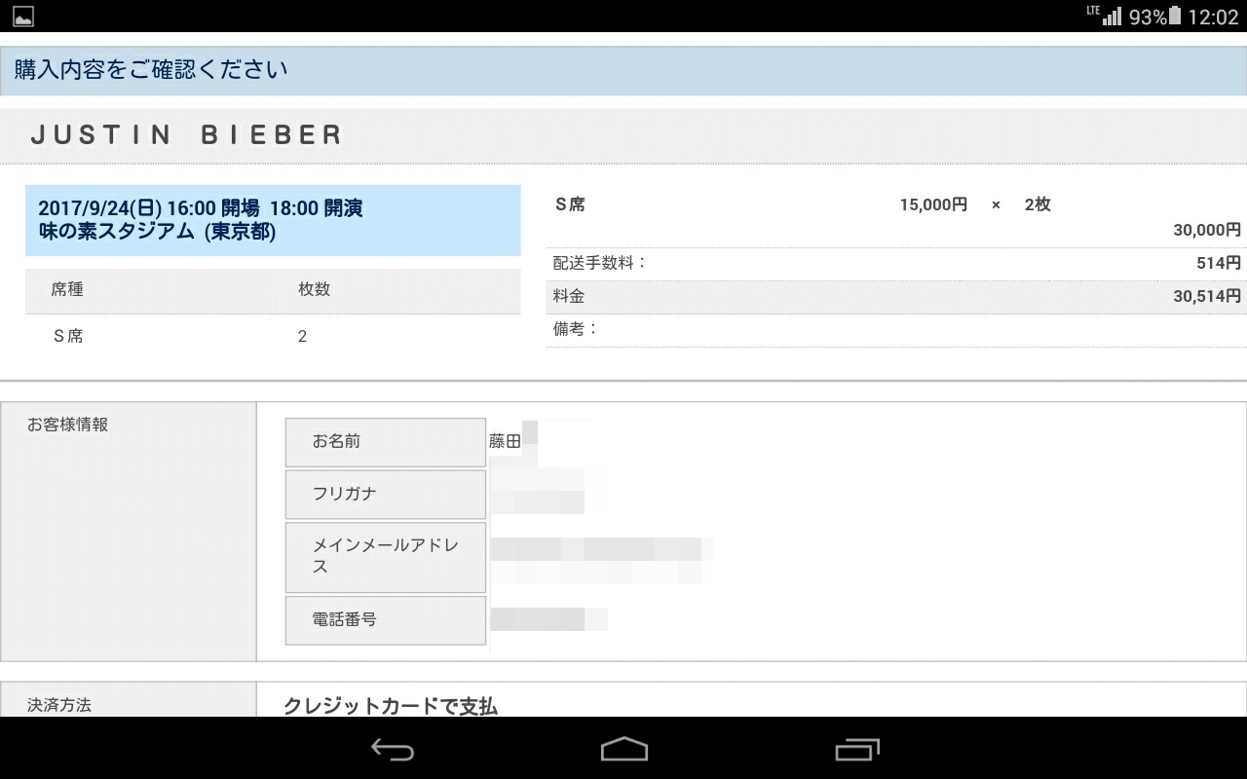Tap the 30,514円 total price
Screen dimensions: 1247x779
pos(1206,296)
